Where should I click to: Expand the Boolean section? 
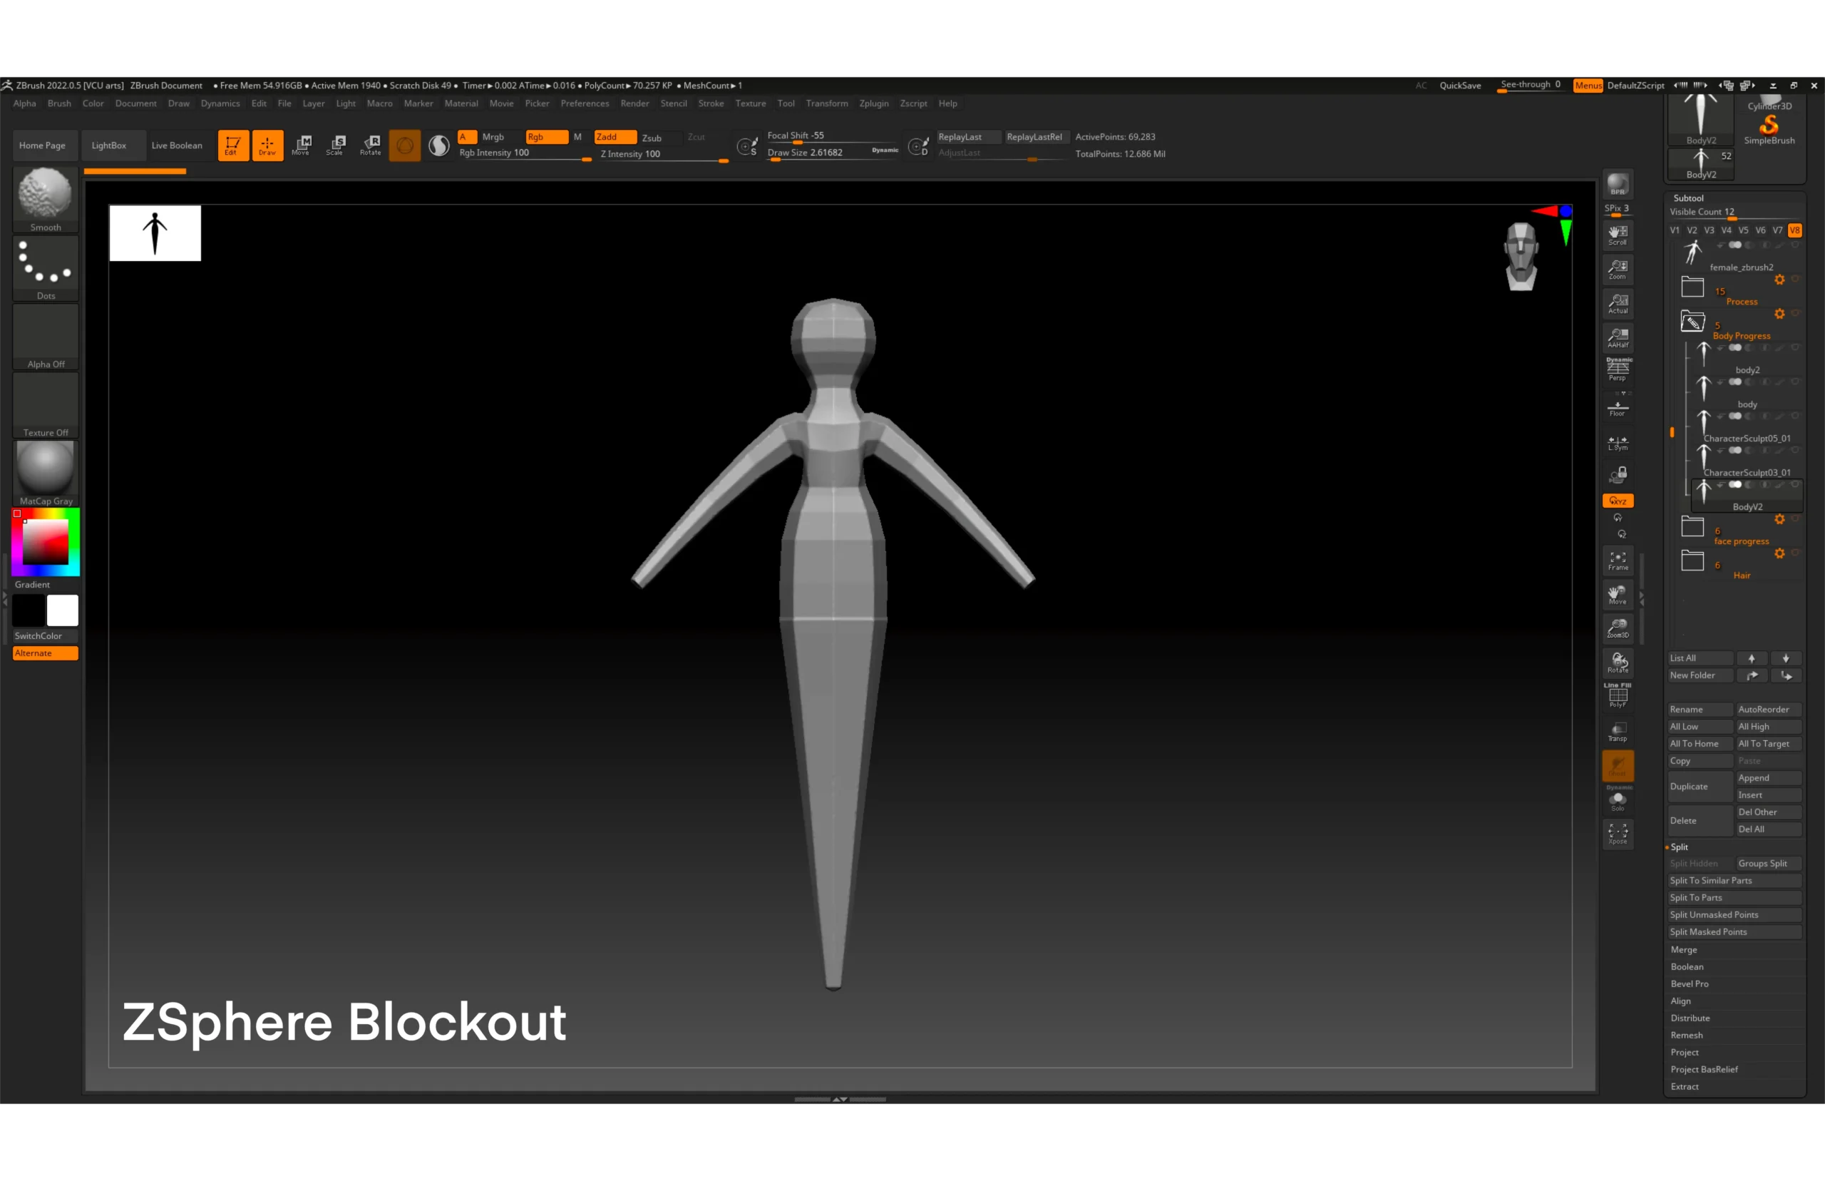tap(1687, 966)
